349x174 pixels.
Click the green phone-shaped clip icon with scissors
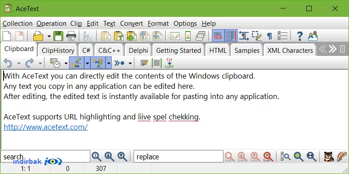click(188, 36)
